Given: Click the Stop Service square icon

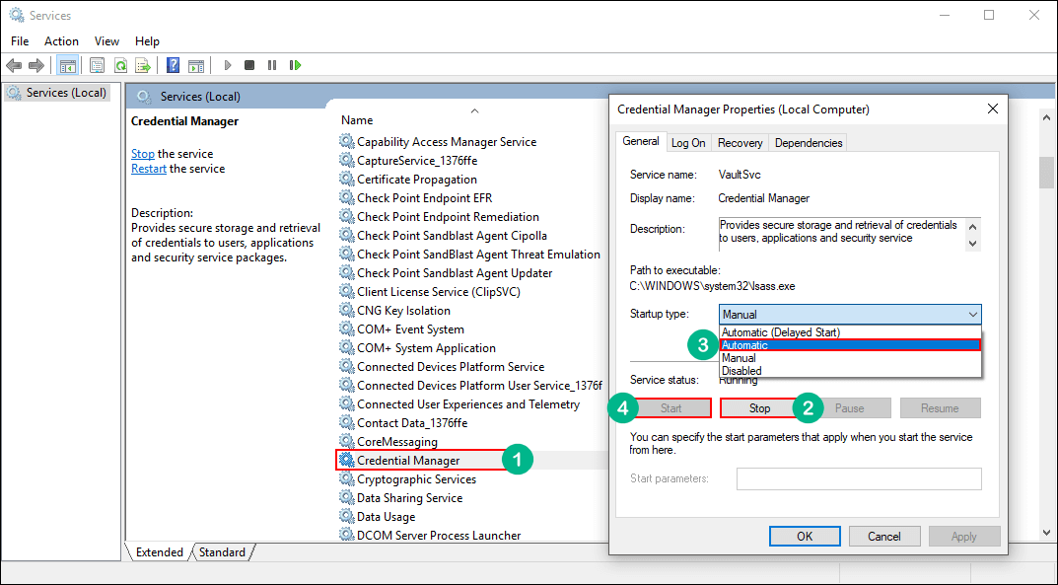Looking at the screenshot, I should click(249, 65).
